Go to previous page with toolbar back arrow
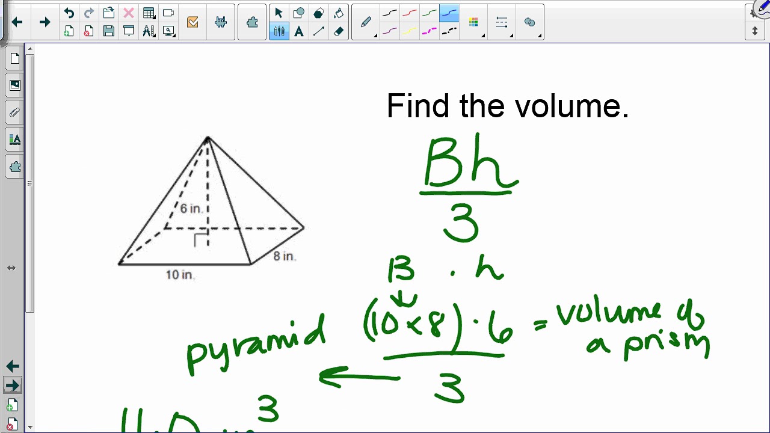This screenshot has height=433, width=770. click(17, 22)
